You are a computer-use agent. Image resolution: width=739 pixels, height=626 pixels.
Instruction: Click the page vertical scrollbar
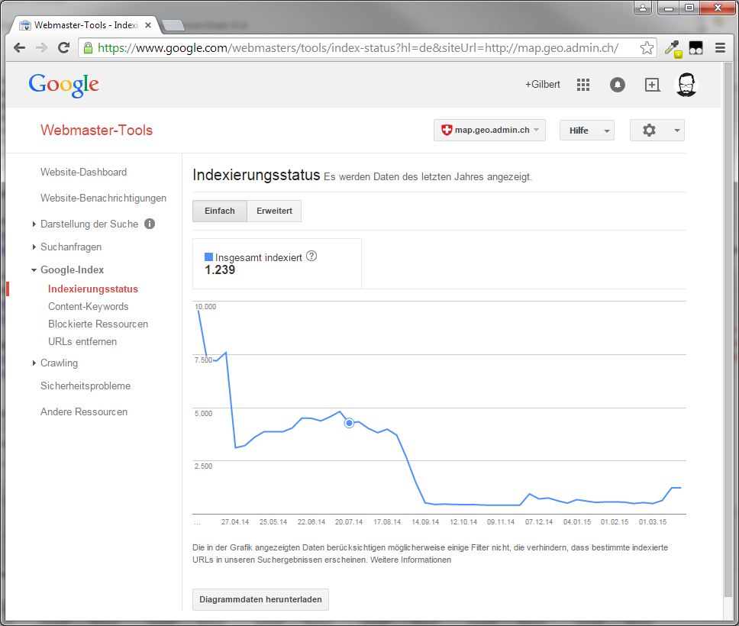[x=728, y=330]
